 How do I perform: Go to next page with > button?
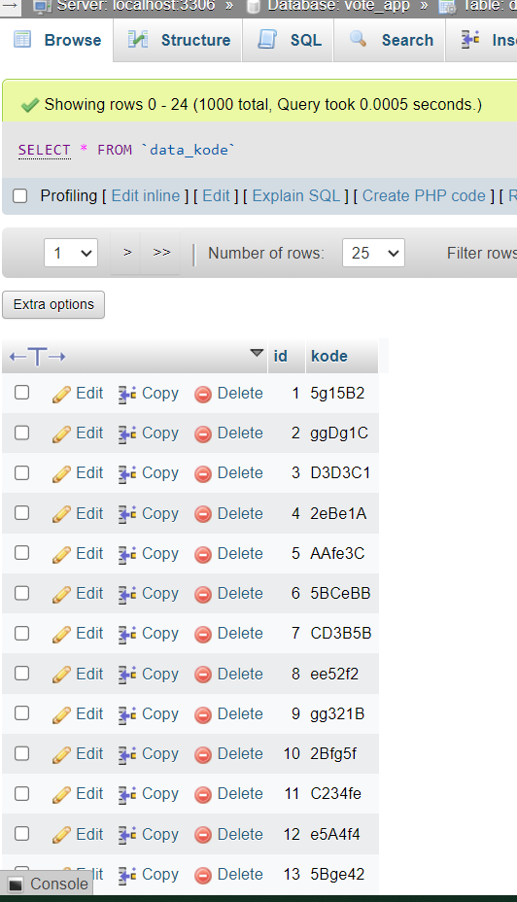click(x=127, y=253)
